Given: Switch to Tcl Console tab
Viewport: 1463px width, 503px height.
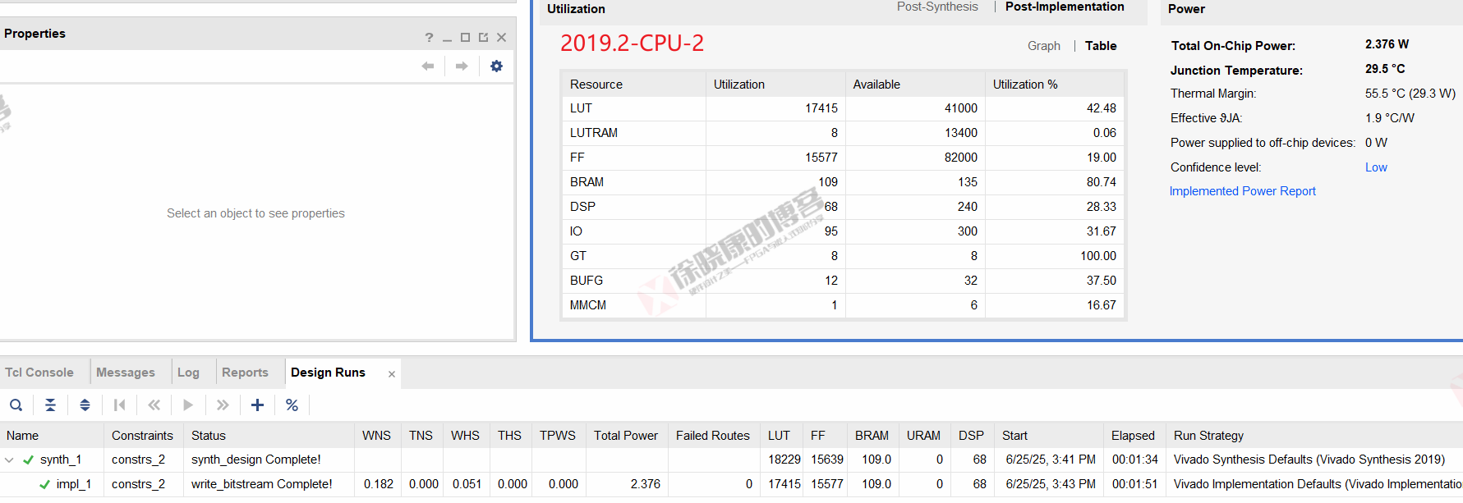Looking at the screenshot, I should (39, 373).
